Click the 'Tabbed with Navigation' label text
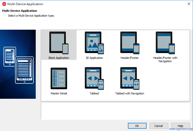The image size is (193, 131). (x=130, y=93)
